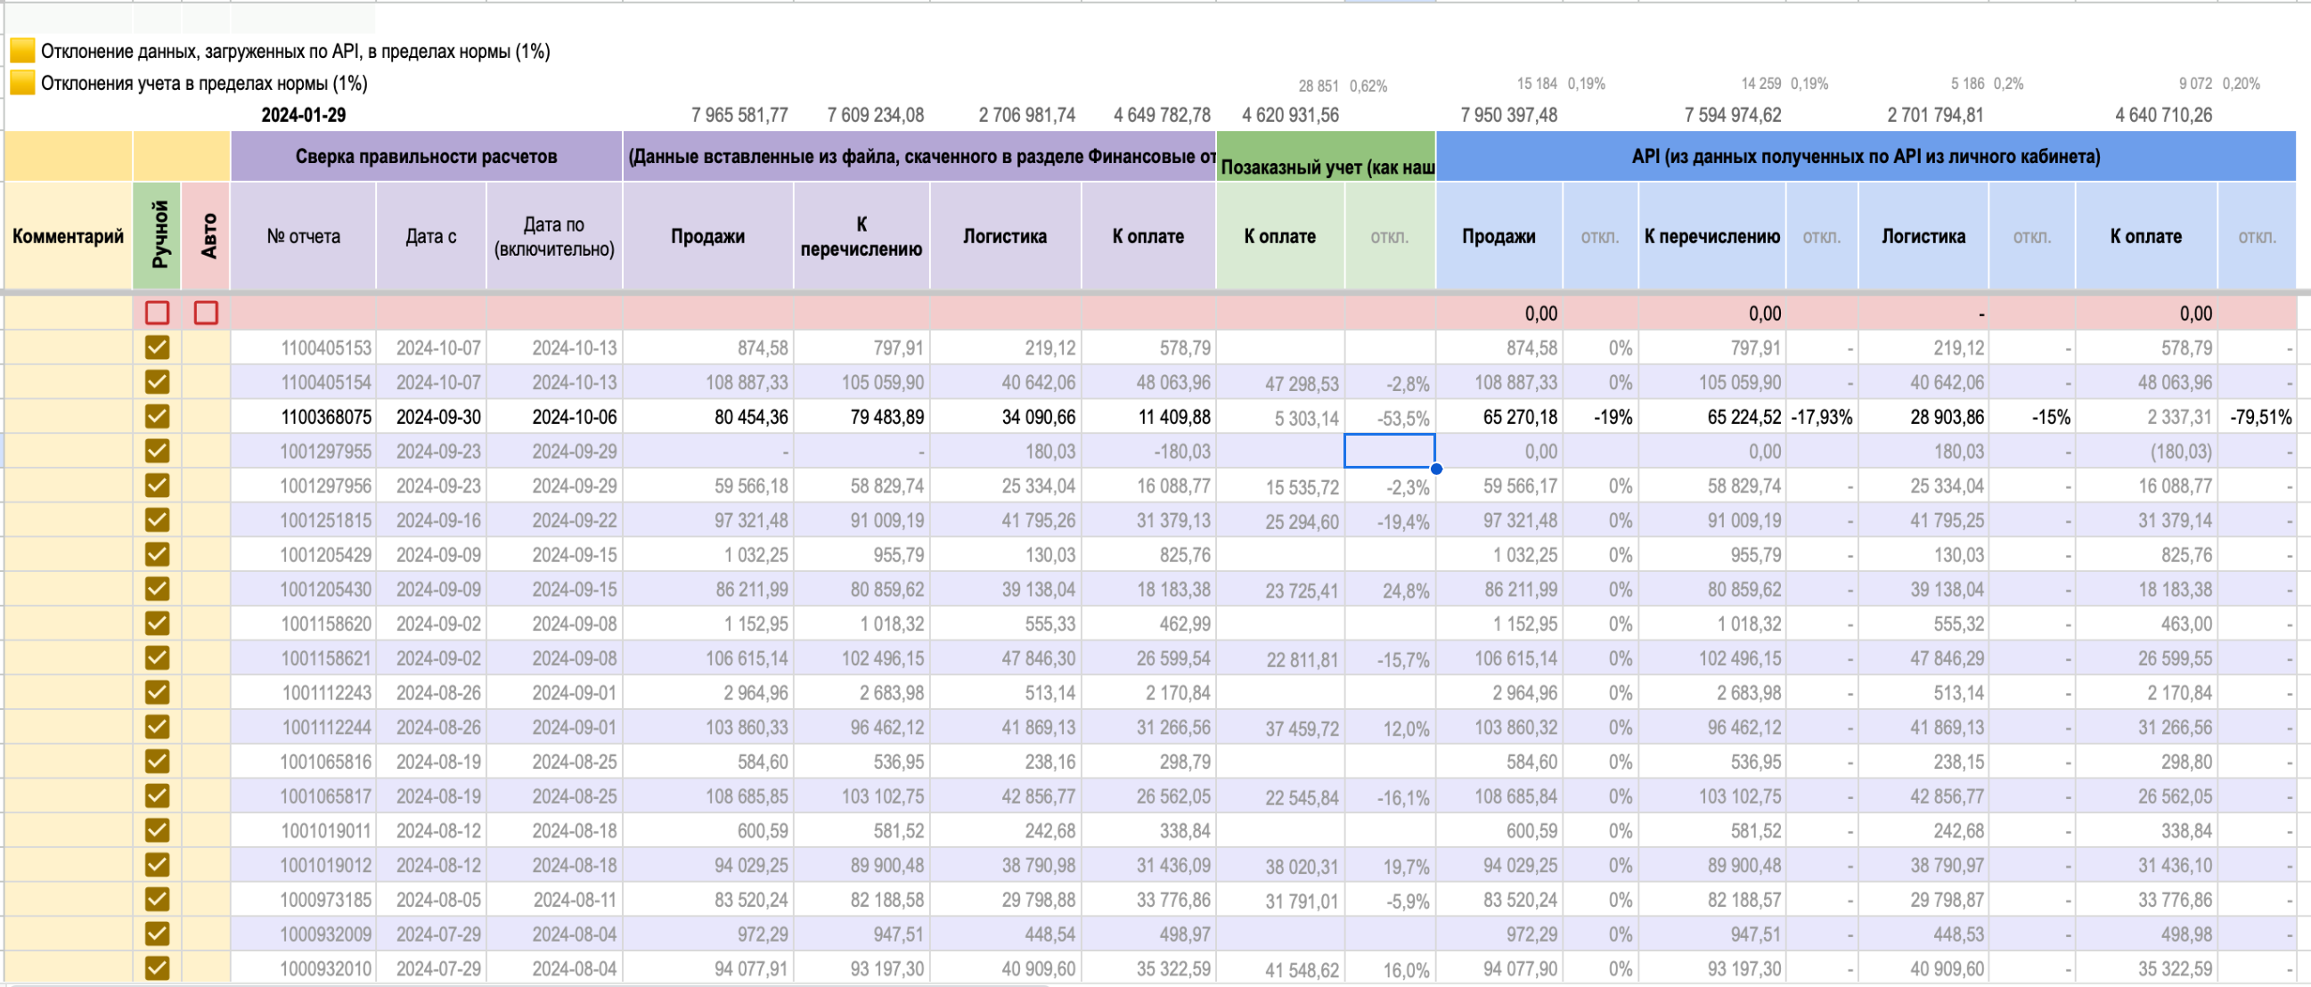This screenshot has width=2311, height=987.
Task: Select the № отчета column header
Action: [303, 236]
